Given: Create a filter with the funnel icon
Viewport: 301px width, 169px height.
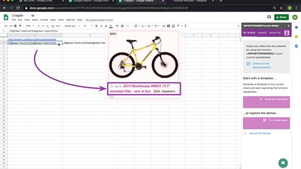Looking at the screenshot, I should click(179, 26).
